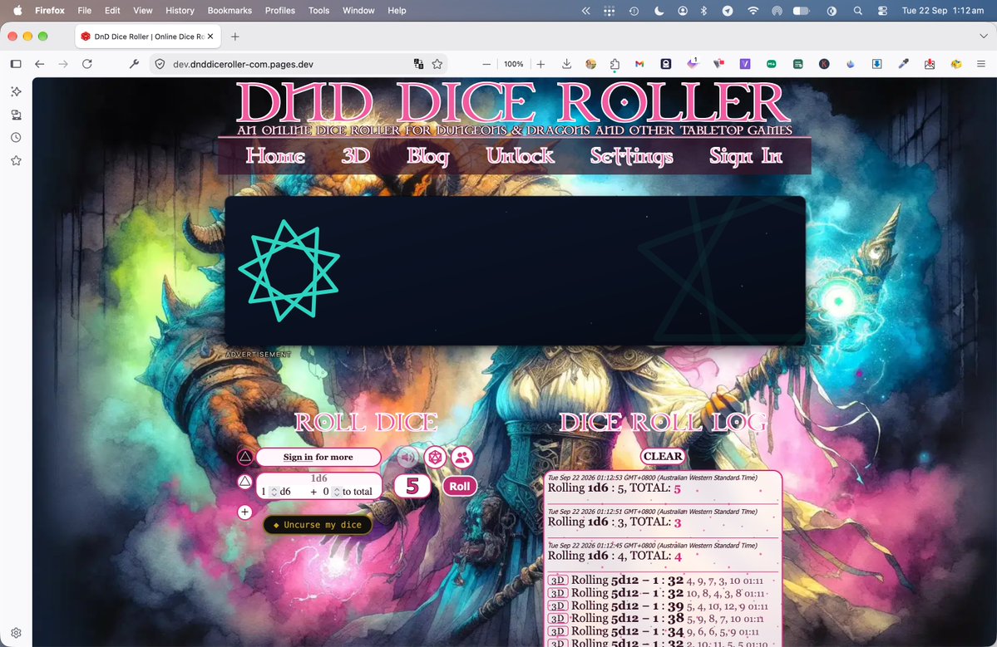
Task: Add another dice row with the plus icon
Action: coord(244,512)
